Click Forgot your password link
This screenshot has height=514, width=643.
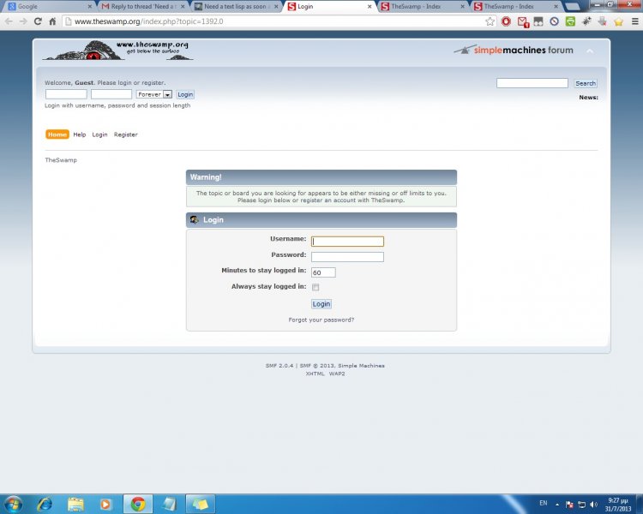[x=321, y=320]
